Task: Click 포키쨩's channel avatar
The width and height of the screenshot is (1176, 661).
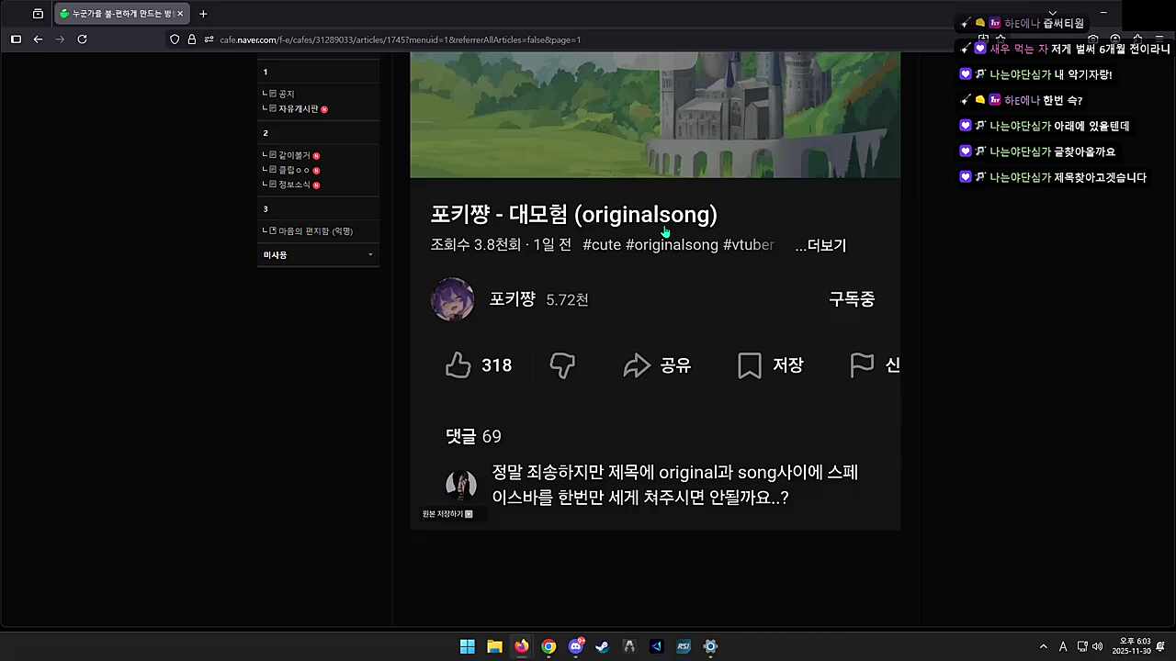Action: click(x=452, y=299)
